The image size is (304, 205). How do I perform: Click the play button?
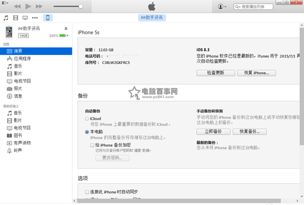click(28, 6)
